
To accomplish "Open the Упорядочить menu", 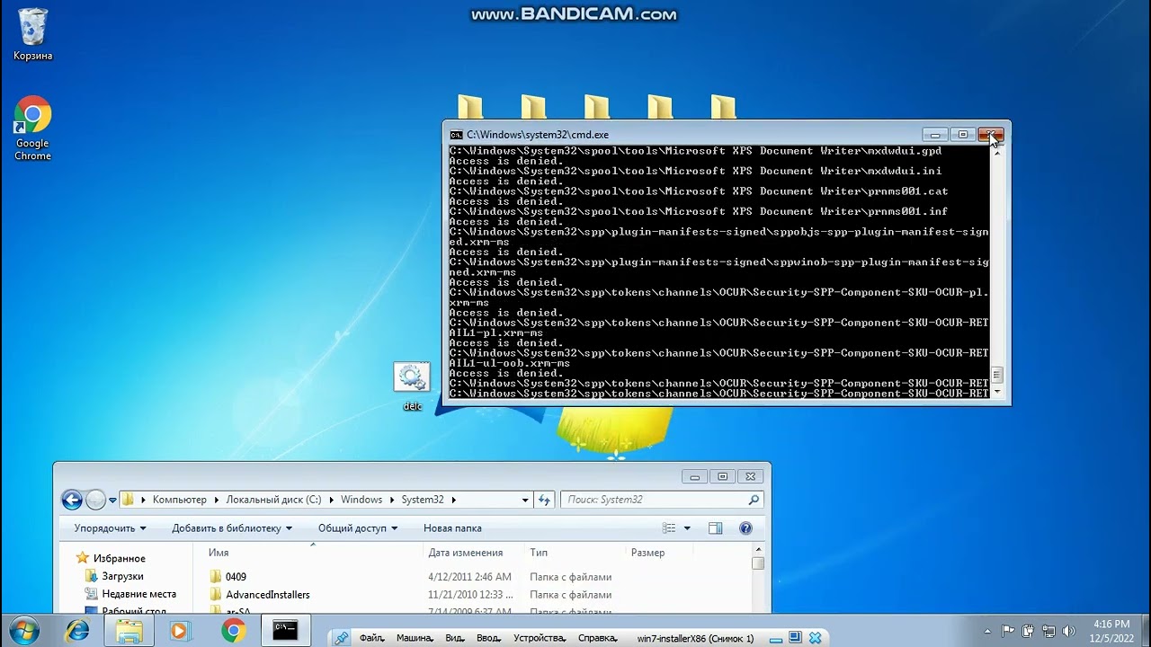I will [x=110, y=528].
